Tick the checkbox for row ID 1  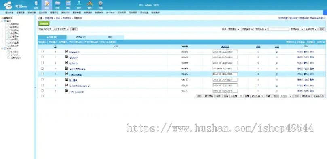(x=42, y=91)
